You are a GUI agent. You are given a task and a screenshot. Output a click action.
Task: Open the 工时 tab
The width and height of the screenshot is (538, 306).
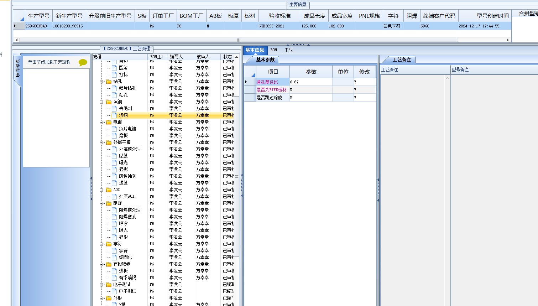[x=289, y=50]
